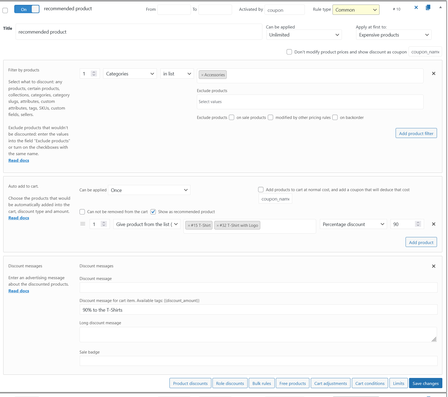Click the Long discount message textarea
448x397 pixels.
pyautogui.click(x=258, y=334)
